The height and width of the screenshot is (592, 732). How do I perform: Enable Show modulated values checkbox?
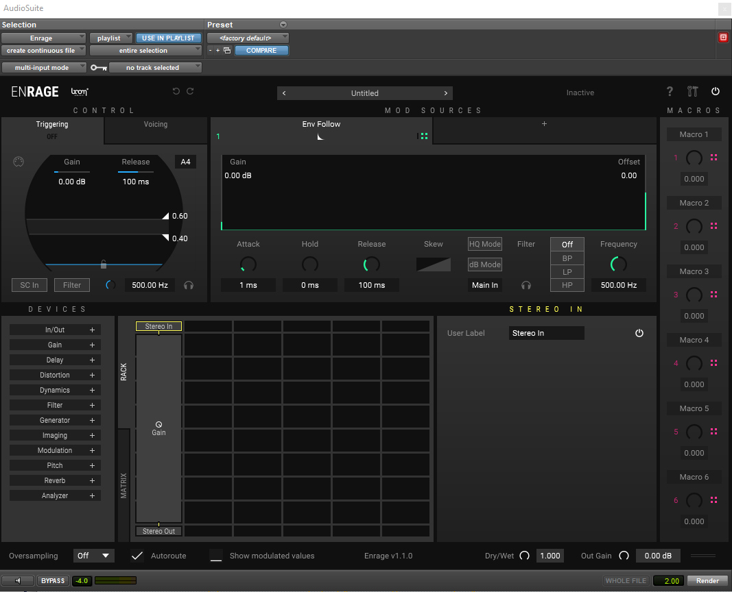pos(216,556)
